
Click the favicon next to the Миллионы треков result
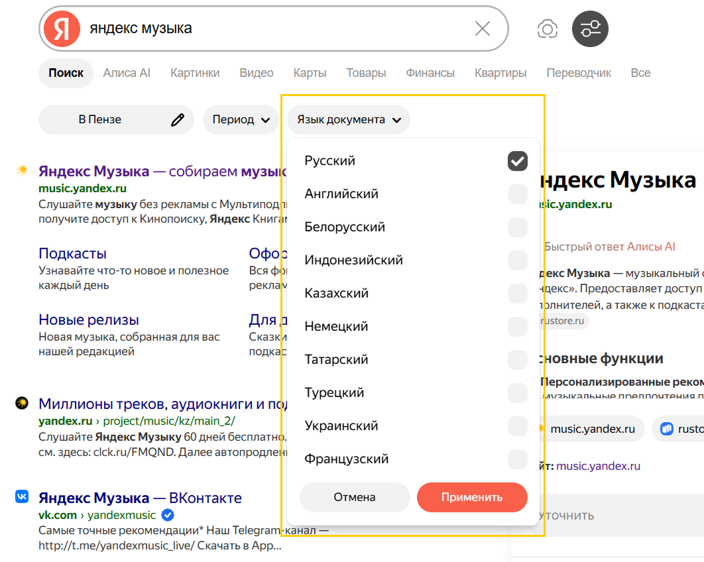[22, 403]
